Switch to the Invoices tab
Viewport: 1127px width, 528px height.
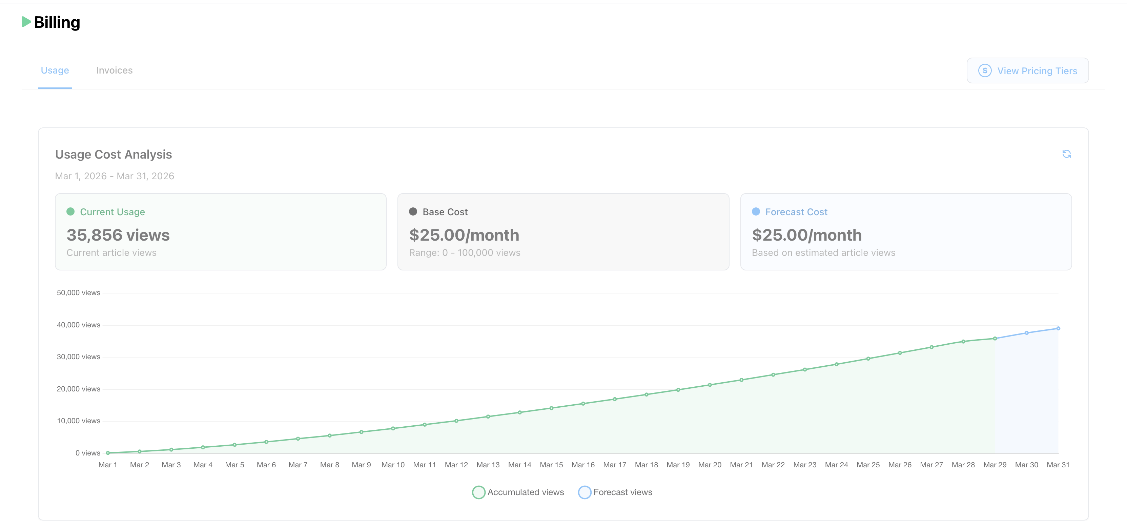pyautogui.click(x=114, y=70)
